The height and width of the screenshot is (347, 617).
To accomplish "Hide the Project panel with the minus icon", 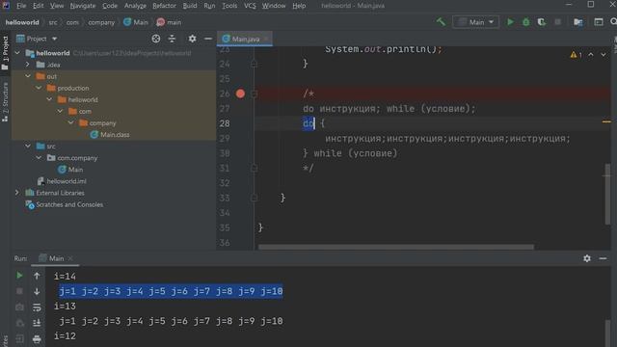I will pyautogui.click(x=208, y=39).
